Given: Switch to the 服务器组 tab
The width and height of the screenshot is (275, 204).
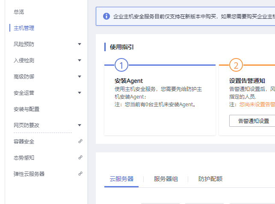Looking at the screenshot, I should [x=166, y=179].
